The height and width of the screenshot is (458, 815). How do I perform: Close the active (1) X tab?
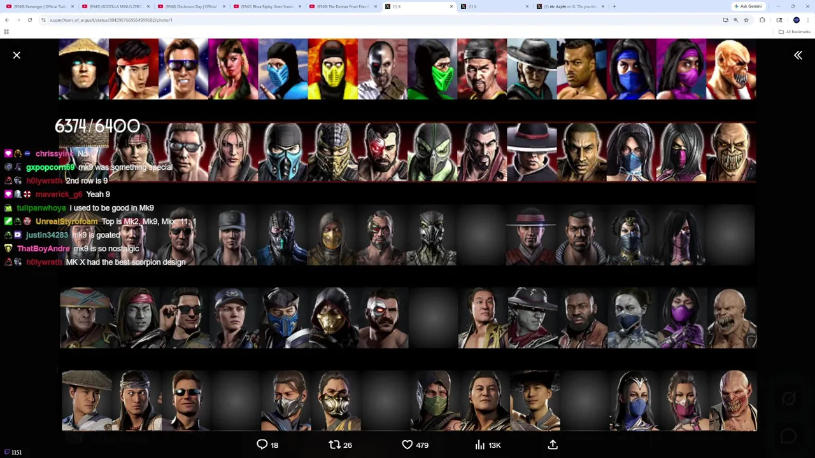(x=451, y=6)
